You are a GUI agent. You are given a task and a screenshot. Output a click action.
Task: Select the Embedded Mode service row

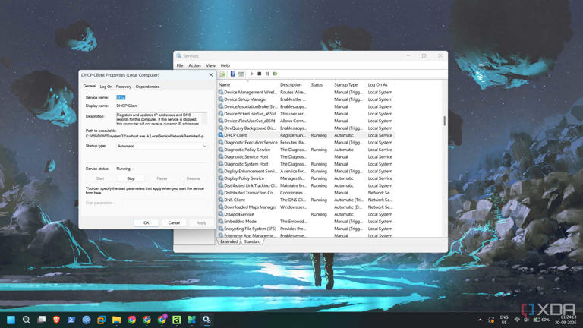(306, 222)
